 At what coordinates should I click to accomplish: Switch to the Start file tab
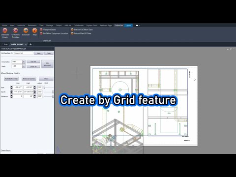6,44
